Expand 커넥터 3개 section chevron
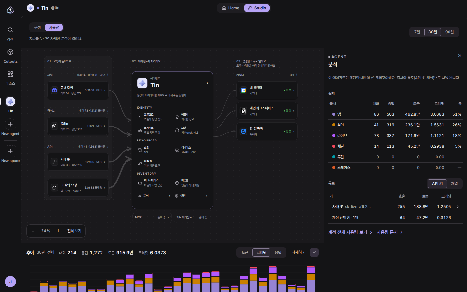 click(297, 75)
